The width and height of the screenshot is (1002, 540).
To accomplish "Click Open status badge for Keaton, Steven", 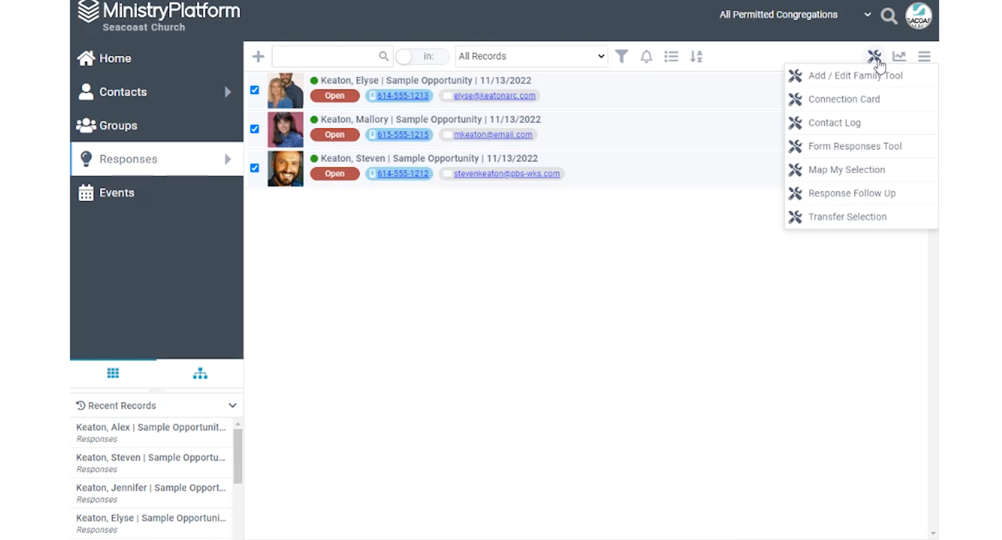I will tap(335, 173).
